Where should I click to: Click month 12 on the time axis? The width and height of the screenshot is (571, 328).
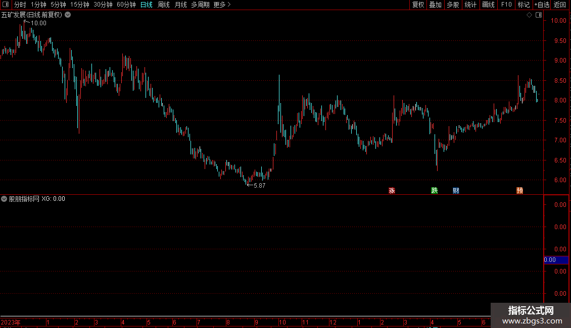tap(333, 322)
